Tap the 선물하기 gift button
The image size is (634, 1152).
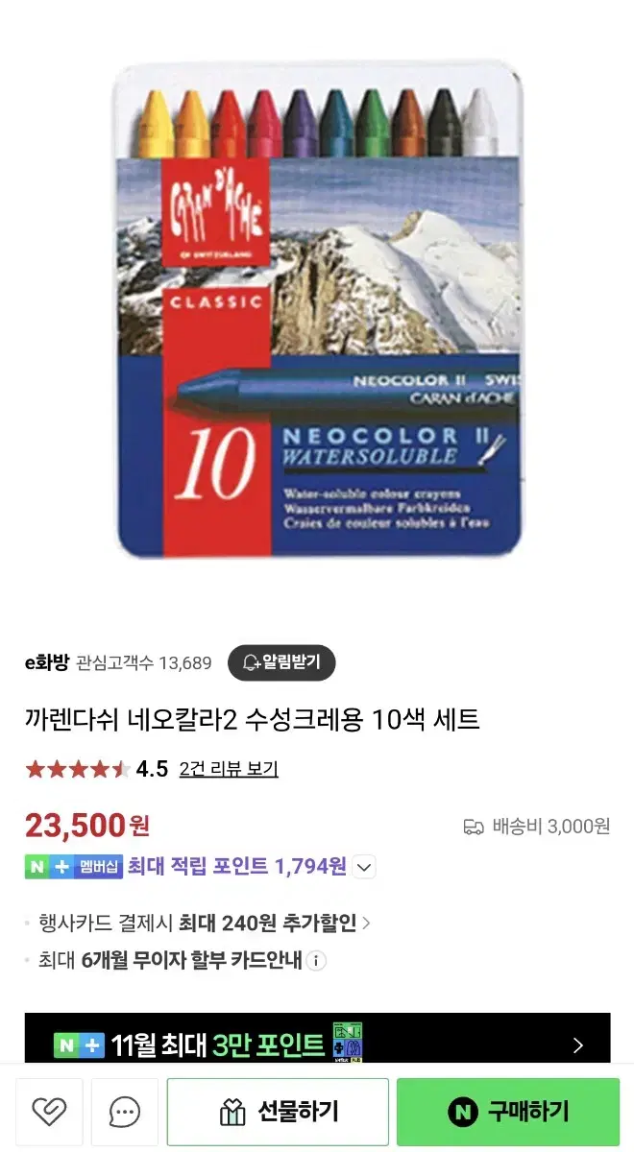tap(278, 1112)
